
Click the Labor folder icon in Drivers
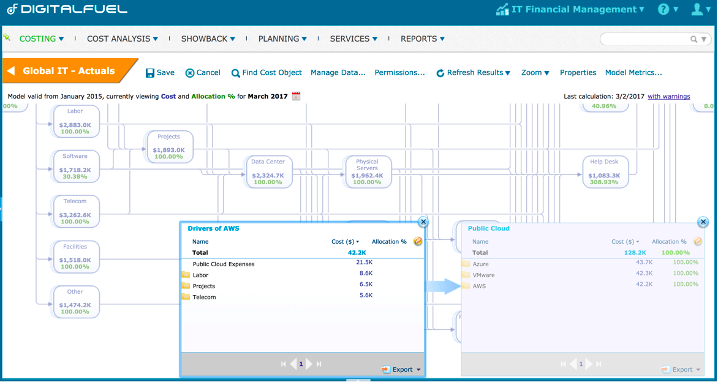(x=186, y=274)
